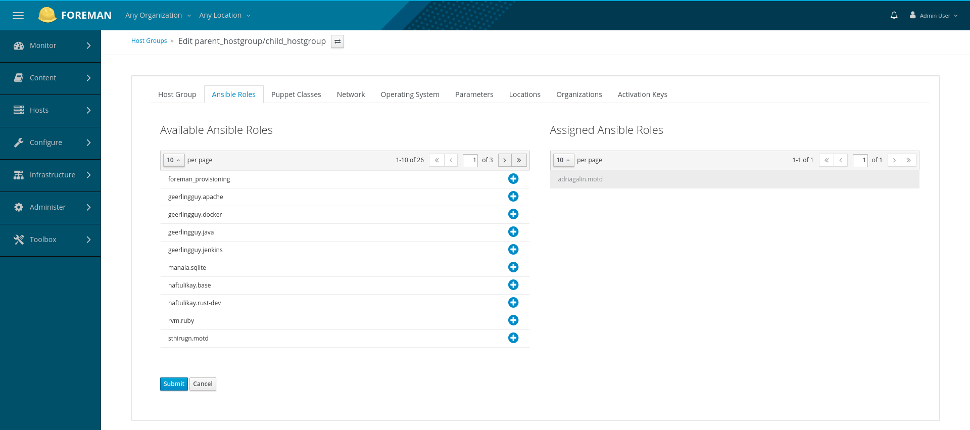This screenshot has width=970, height=430.
Task: Switch to the Host Group tab
Action: pyautogui.click(x=177, y=94)
